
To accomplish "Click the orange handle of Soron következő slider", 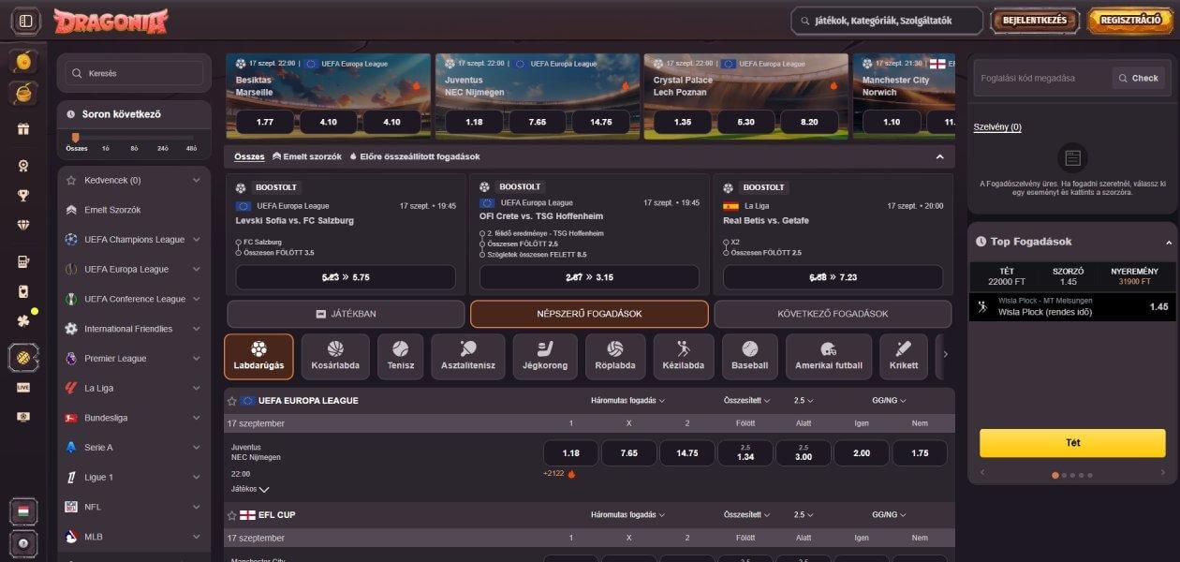I will point(76,138).
